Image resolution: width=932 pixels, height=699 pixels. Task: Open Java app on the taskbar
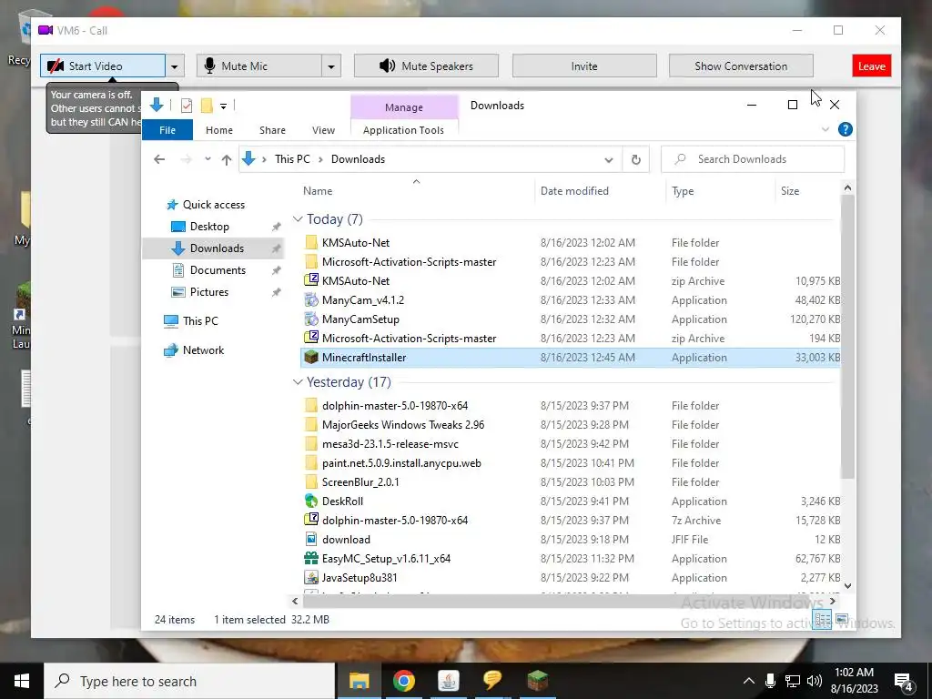point(448,681)
